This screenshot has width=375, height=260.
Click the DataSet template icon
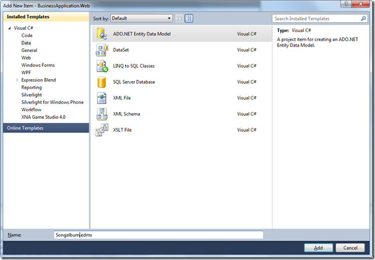pyautogui.click(x=102, y=50)
